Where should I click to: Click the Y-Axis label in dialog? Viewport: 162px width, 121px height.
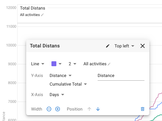click(37, 75)
